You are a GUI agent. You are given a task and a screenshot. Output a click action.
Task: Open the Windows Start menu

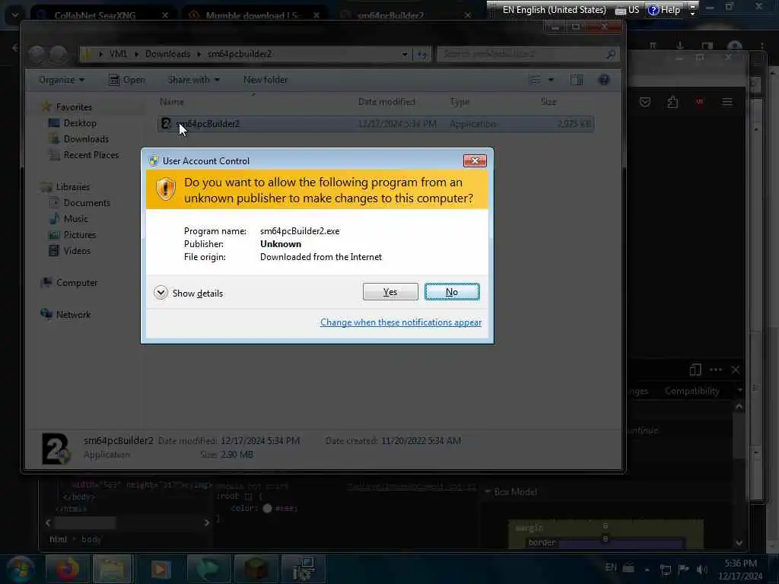pyautogui.click(x=20, y=570)
